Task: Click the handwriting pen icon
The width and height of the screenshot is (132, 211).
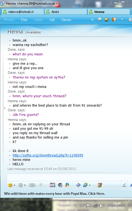Action: (124, 185)
